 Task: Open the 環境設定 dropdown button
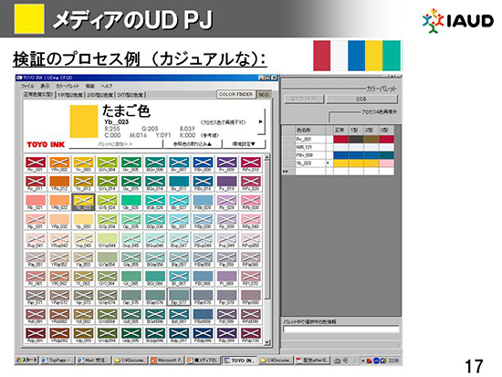coord(244,144)
